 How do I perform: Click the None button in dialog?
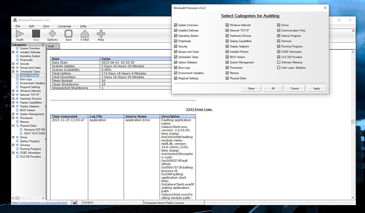[x=251, y=88]
